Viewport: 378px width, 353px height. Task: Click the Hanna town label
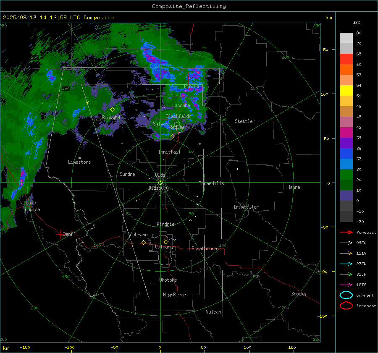point(294,187)
